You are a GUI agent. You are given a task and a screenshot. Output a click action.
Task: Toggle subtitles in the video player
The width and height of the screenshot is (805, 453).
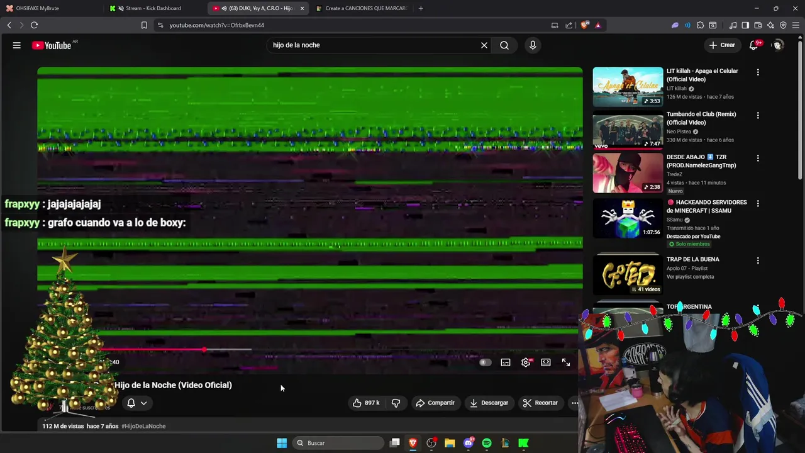point(506,362)
